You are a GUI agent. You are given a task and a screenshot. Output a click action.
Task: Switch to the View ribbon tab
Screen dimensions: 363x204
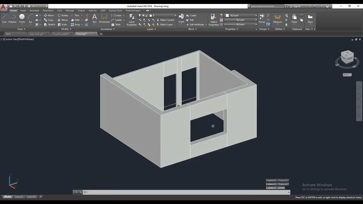coord(60,10)
